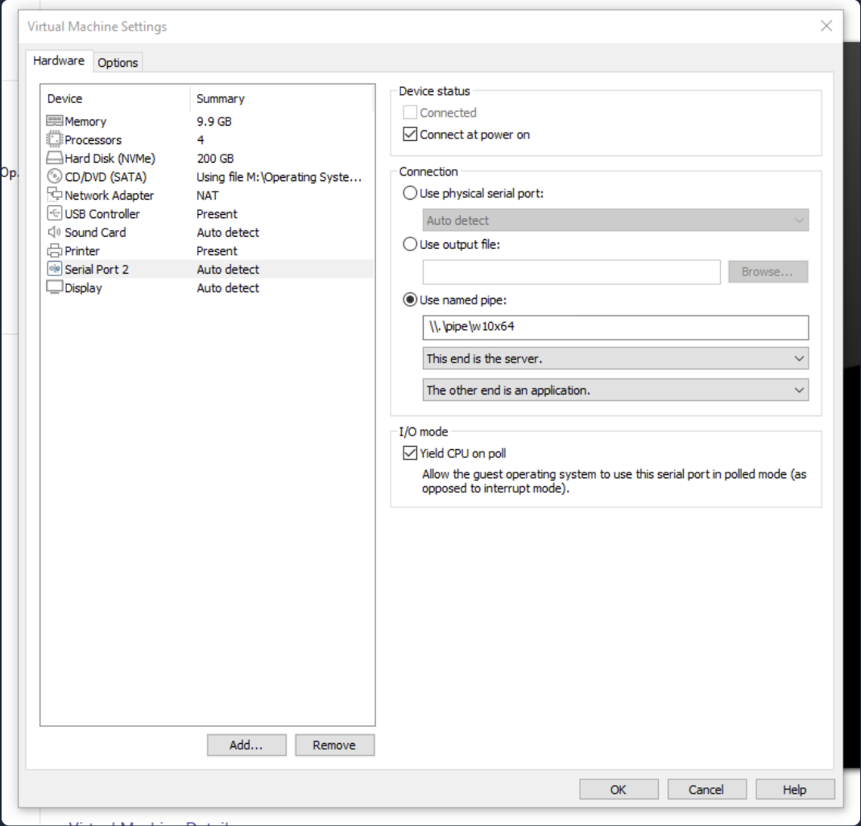Select the Display monitor icon
861x826 pixels.
(55, 288)
